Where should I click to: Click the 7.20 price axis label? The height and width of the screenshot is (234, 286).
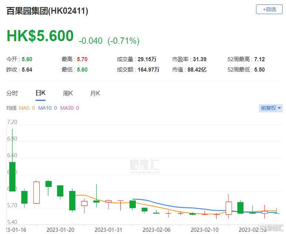point(12,122)
